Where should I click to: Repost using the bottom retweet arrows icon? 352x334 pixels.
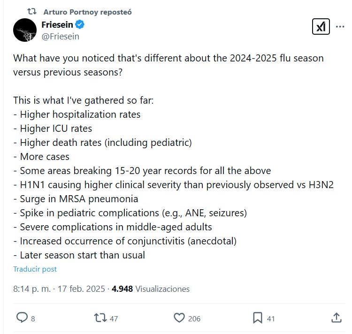pos(100,318)
